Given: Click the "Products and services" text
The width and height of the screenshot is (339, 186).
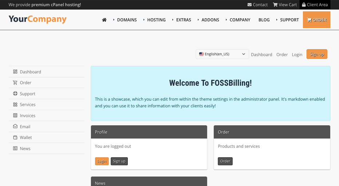Looking at the screenshot, I should pyautogui.click(x=239, y=146).
